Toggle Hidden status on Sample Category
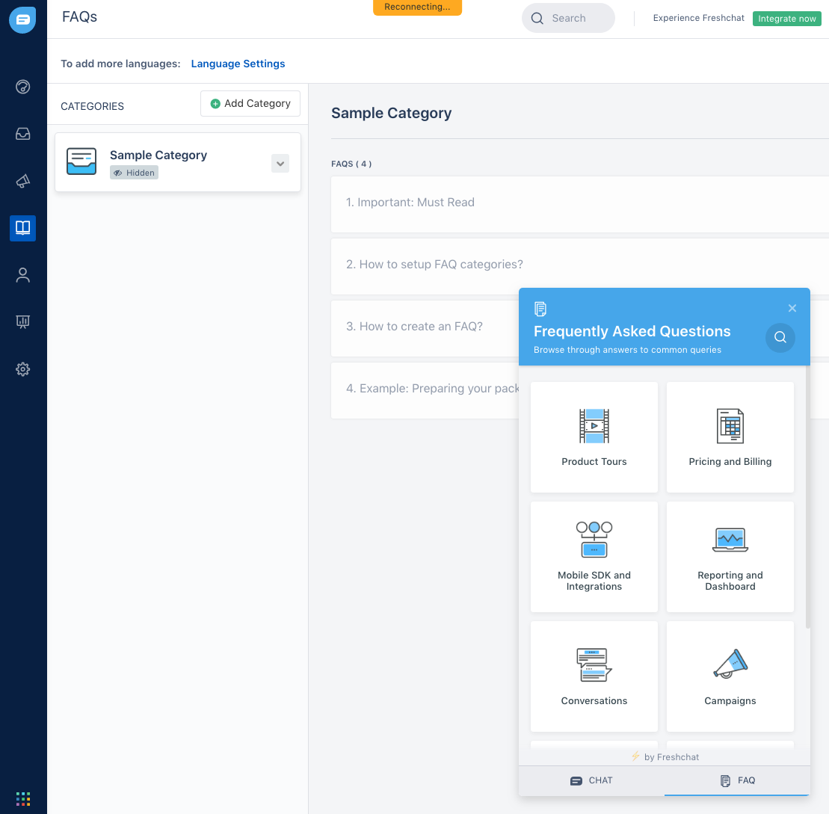 pos(134,172)
